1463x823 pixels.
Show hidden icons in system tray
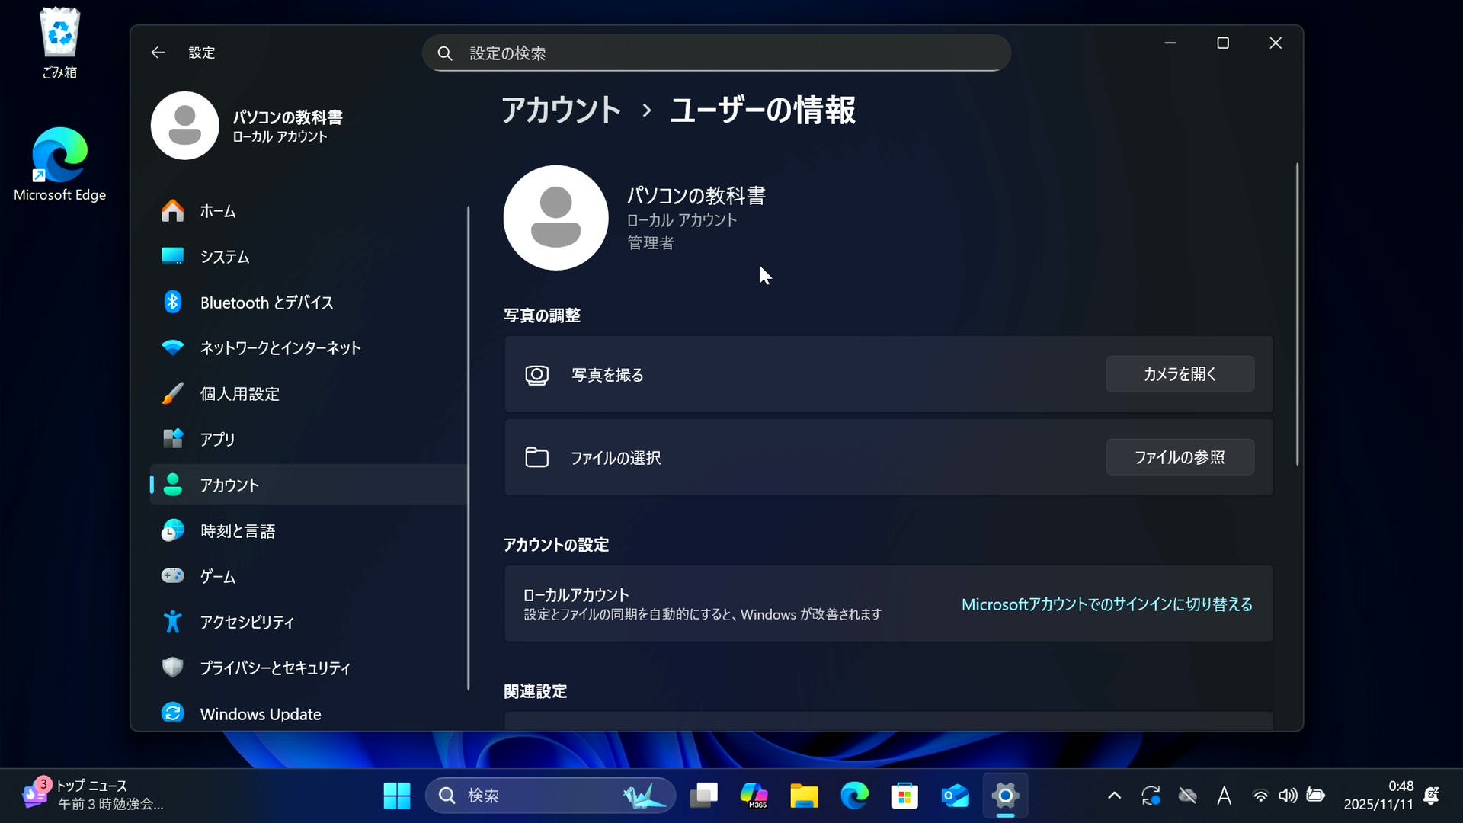coord(1114,796)
